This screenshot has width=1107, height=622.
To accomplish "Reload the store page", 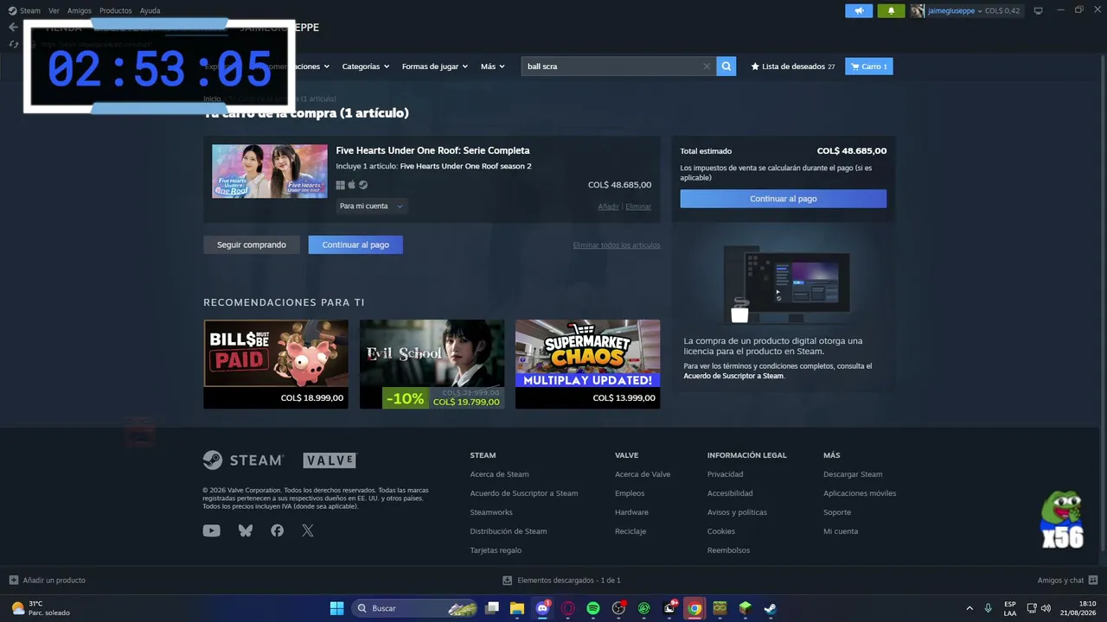I will [13, 44].
